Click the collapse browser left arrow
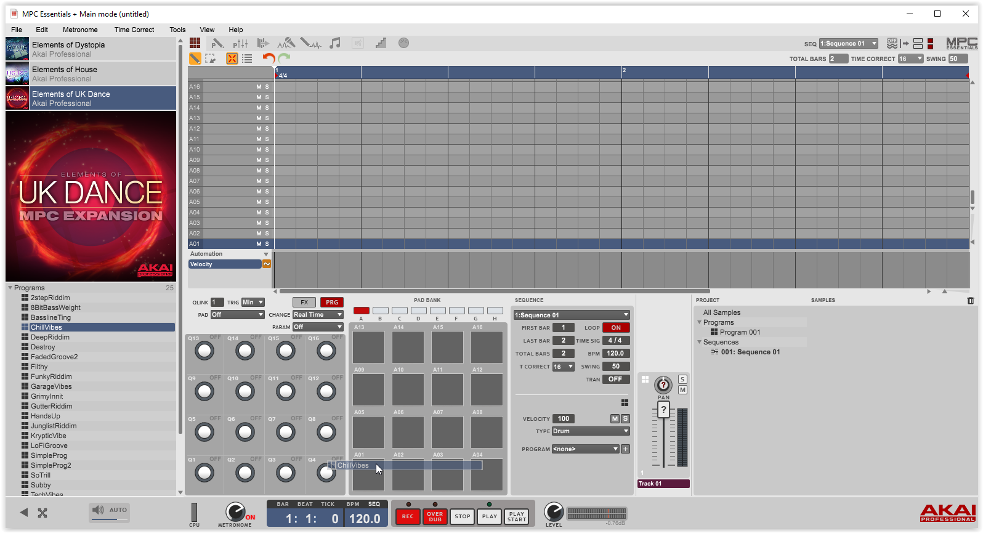Image resolution: width=983 pixels, height=533 pixels. 24,512
